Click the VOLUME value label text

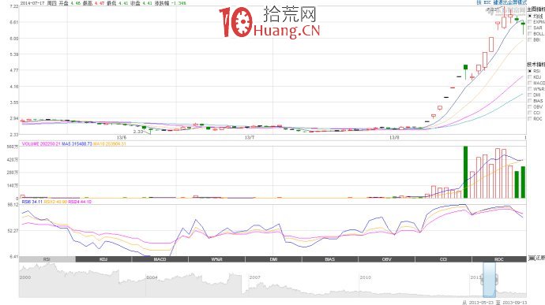[41, 143]
